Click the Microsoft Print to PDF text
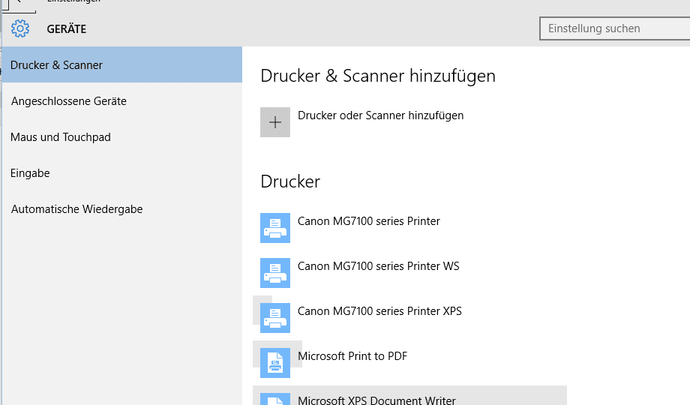The height and width of the screenshot is (405, 690). 352,355
